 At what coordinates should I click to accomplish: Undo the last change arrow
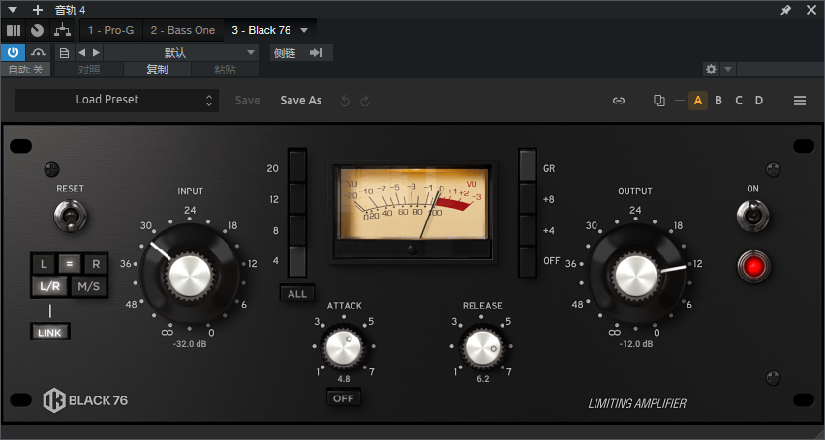pyautogui.click(x=345, y=101)
